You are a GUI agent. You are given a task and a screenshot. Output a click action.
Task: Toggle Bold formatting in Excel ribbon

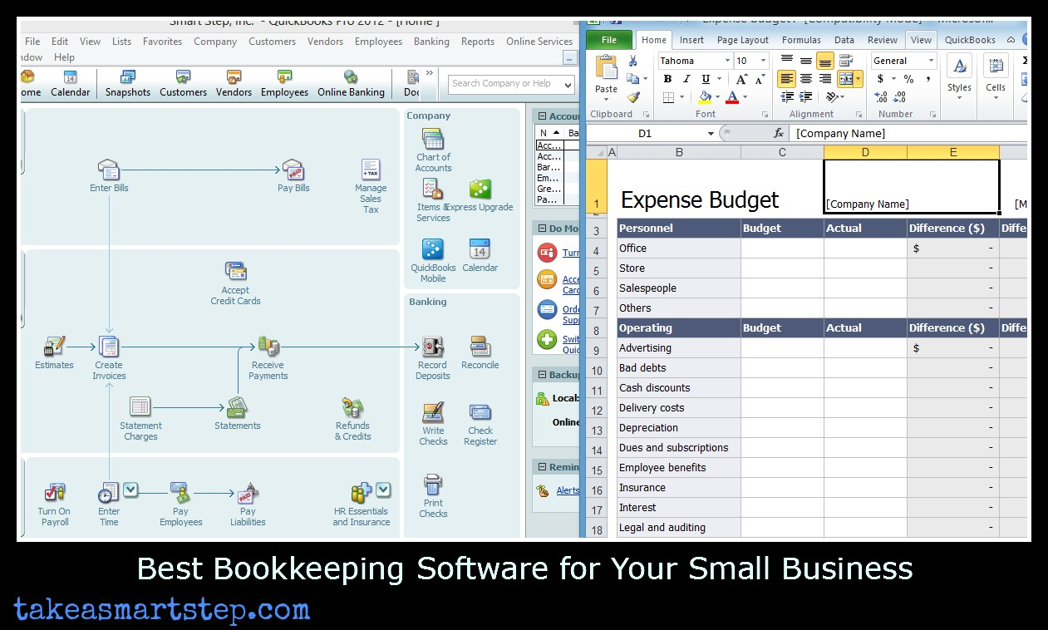(667, 79)
